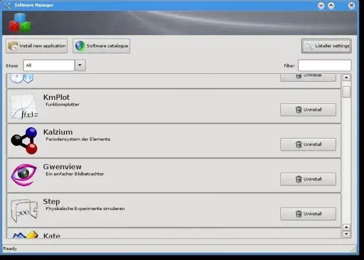
Task: Click the Kalzium application title
Action: [58, 132]
